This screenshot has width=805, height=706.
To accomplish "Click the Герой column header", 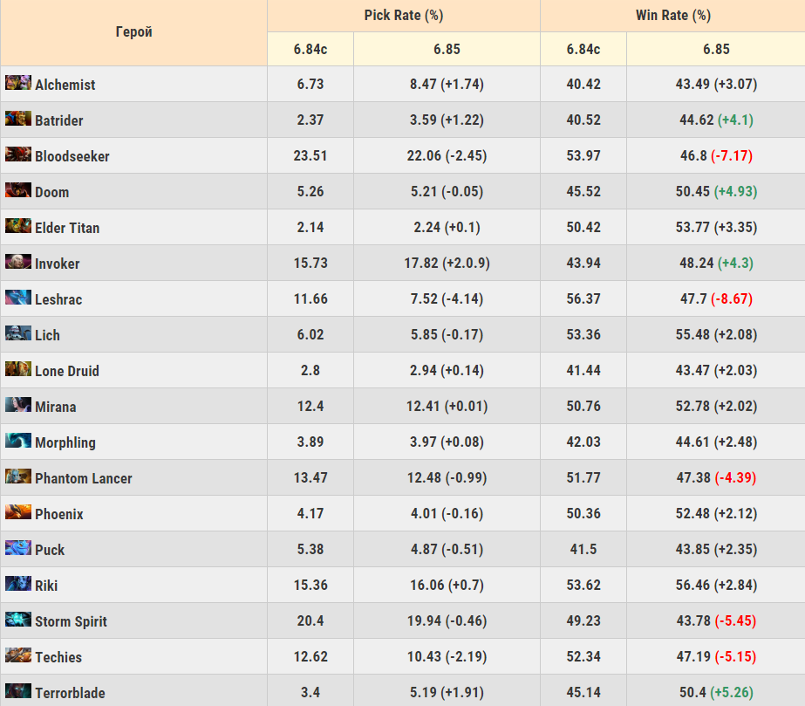I will [x=133, y=32].
